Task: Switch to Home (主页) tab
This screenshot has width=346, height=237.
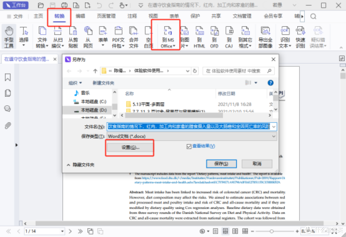Action: (x=38, y=16)
